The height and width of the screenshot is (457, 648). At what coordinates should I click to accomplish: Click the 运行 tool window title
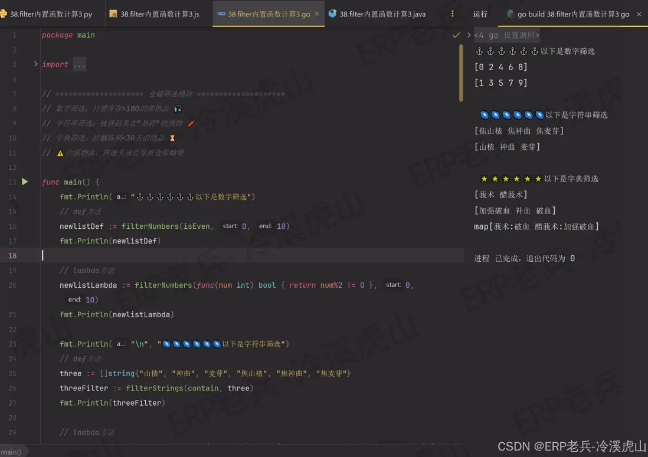click(480, 14)
